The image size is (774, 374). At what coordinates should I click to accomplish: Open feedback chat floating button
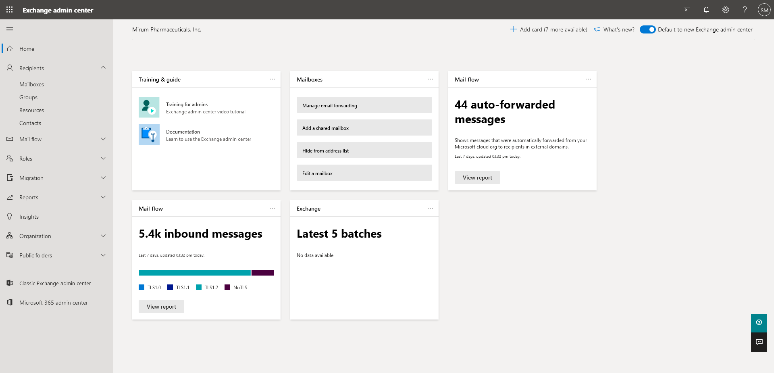coord(759,342)
